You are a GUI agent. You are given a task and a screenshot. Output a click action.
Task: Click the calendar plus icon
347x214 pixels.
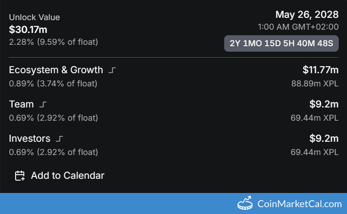(x=20, y=176)
